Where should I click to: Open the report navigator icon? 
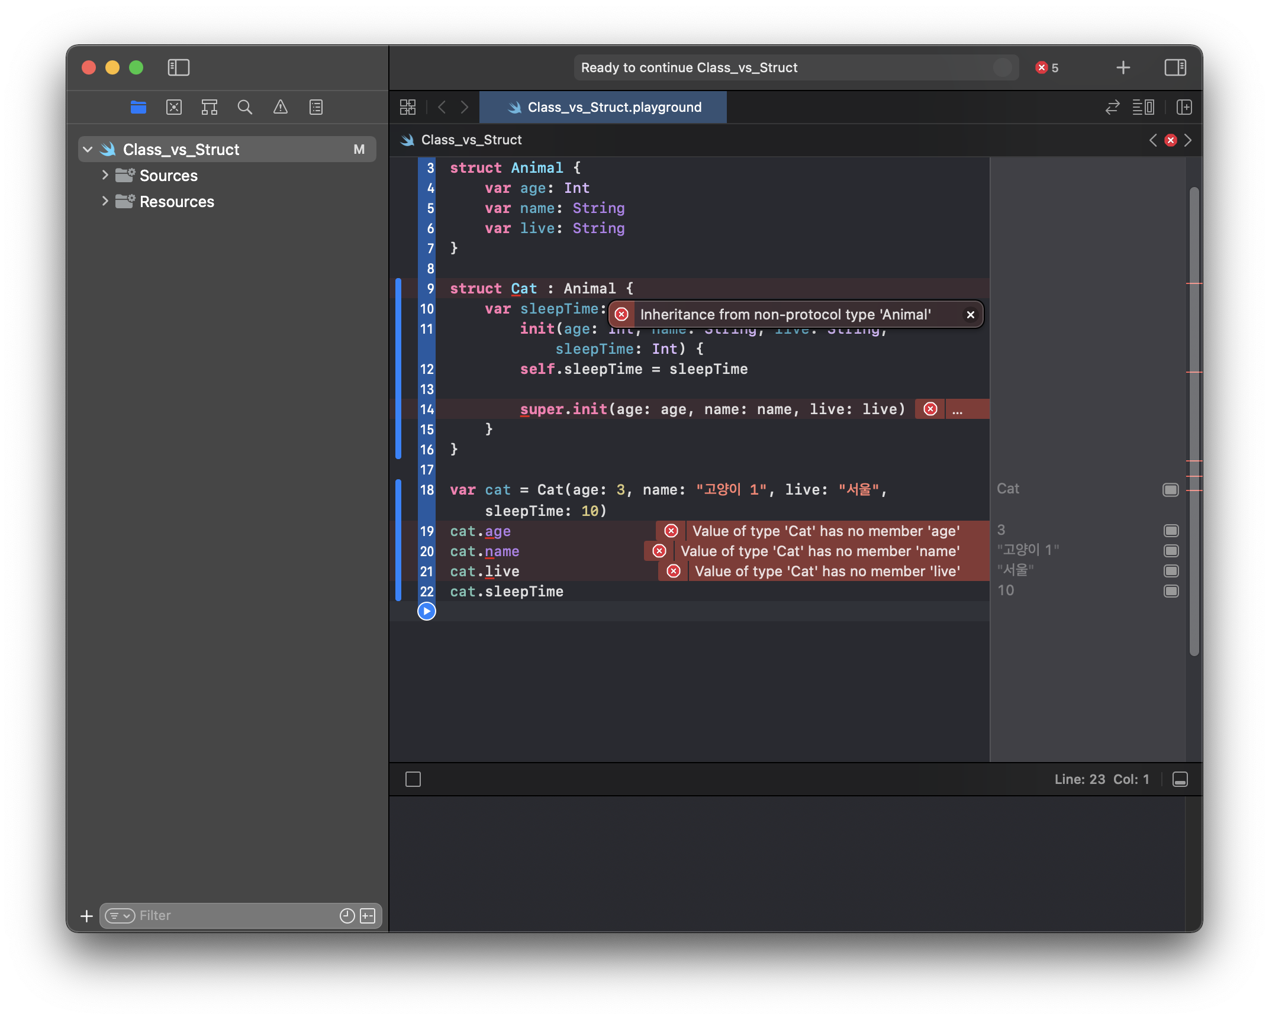(x=315, y=107)
